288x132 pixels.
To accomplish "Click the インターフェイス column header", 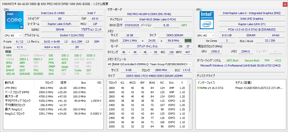I will 206,83.
